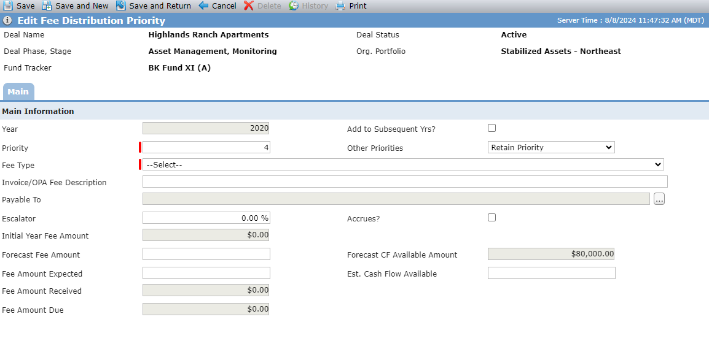Click the Forecast Fee Amount field
Screen dimensions: 709x360
pos(206,254)
